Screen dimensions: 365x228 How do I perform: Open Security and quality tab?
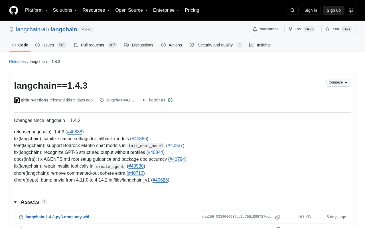216,45
